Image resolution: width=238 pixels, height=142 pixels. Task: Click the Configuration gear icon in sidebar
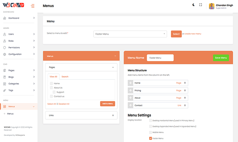click(5, 54)
